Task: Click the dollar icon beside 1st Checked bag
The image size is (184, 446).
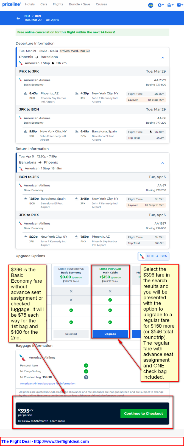Action: (x=86, y=377)
